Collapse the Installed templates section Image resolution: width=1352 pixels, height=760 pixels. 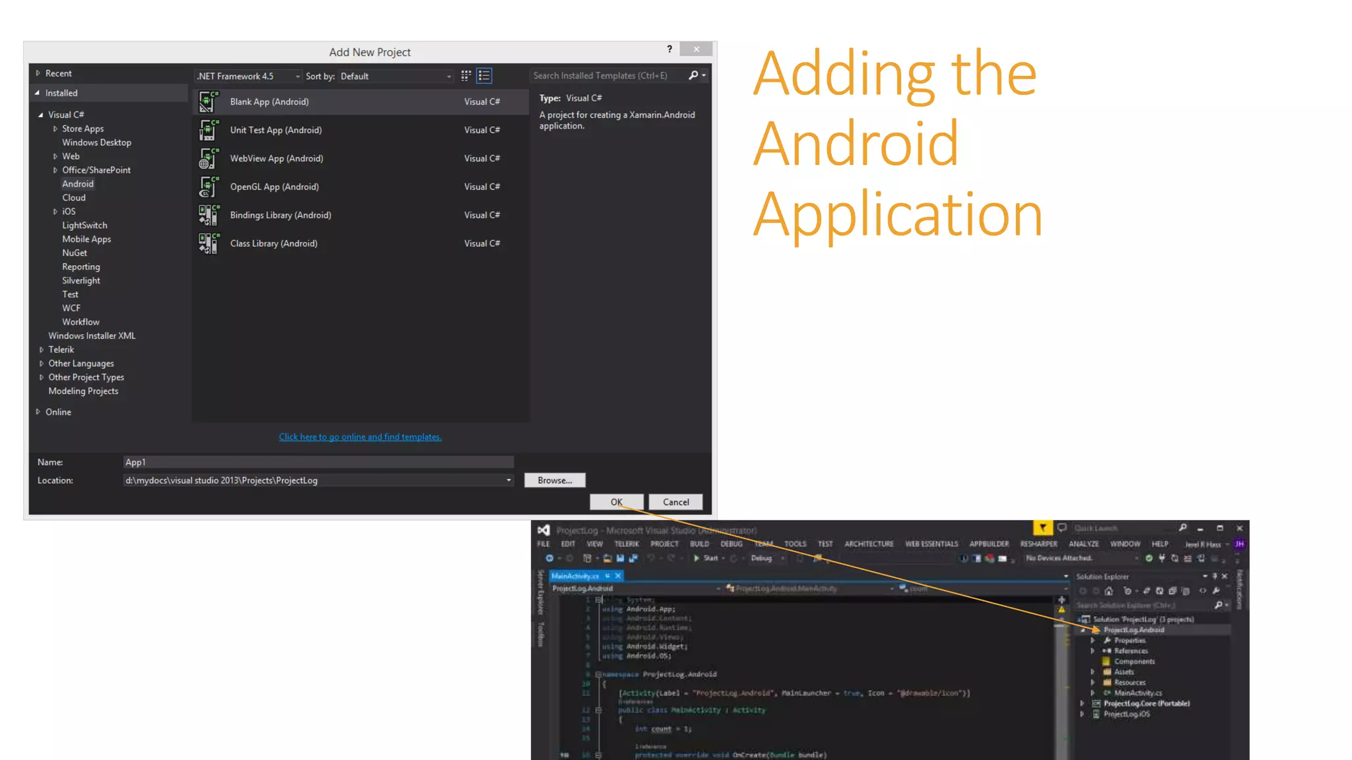[37, 93]
